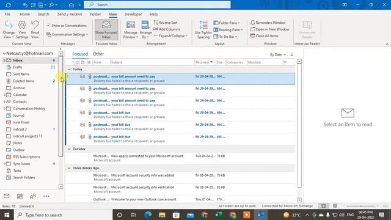This screenshot has width=391, height=220.
Task: Click the Normal view icon in status bar
Action: (323, 206)
